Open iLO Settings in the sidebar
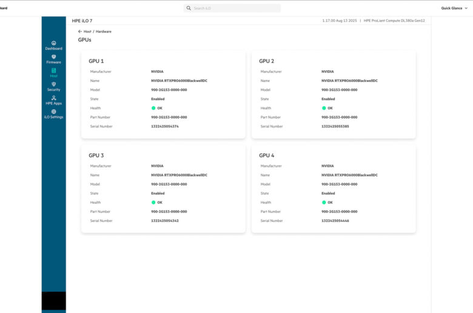Screen dimensions: 473x313 point(53,112)
